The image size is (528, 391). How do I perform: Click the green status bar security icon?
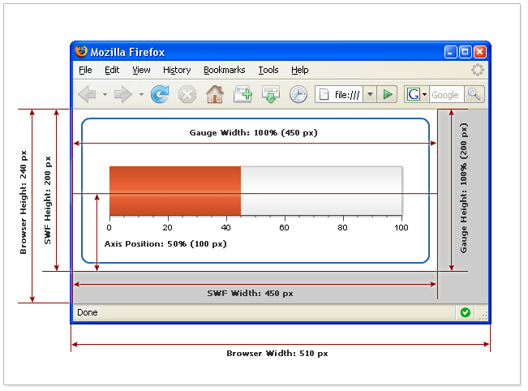[x=465, y=312]
